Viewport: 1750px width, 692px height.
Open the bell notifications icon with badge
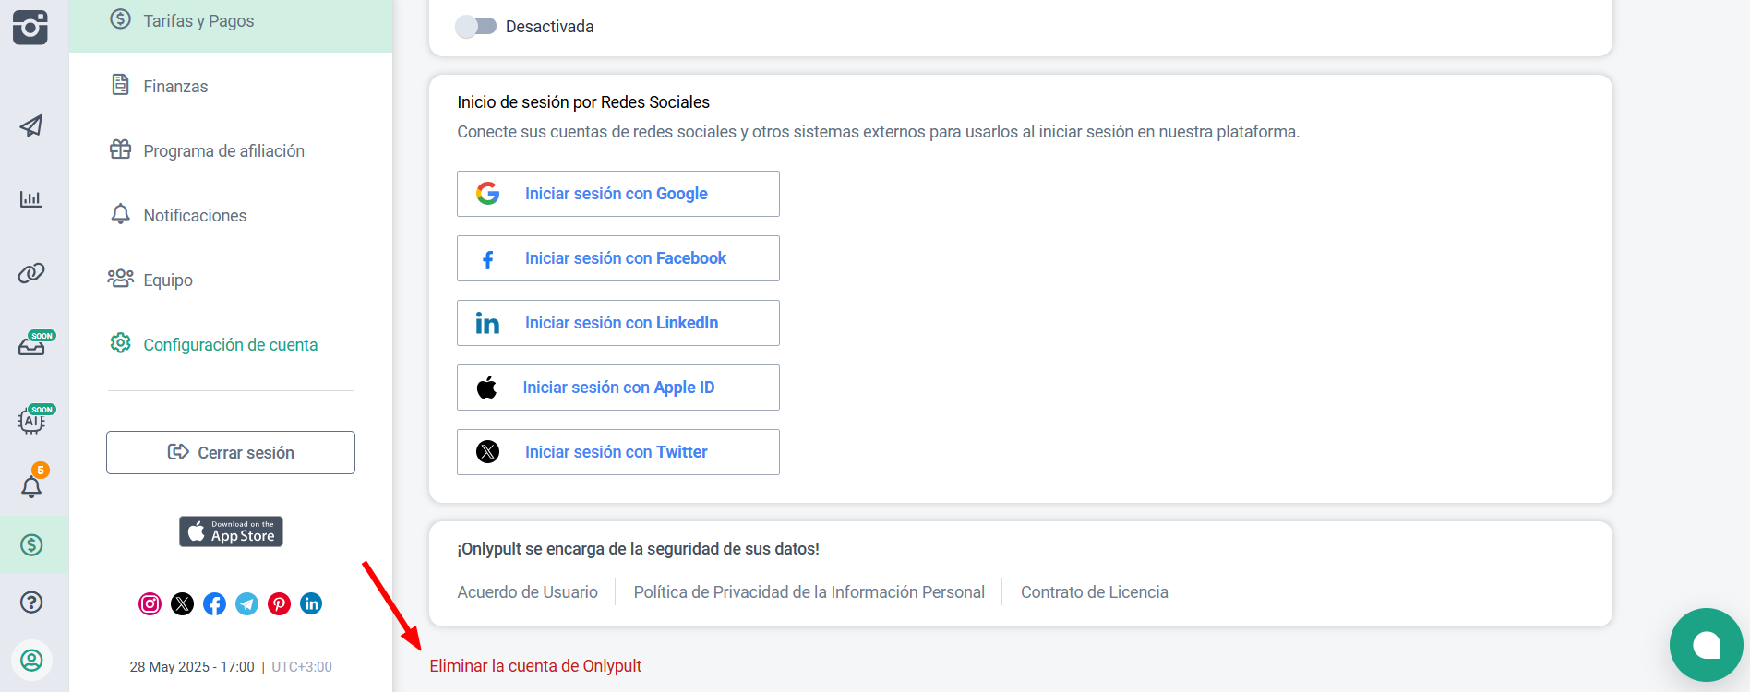click(32, 484)
